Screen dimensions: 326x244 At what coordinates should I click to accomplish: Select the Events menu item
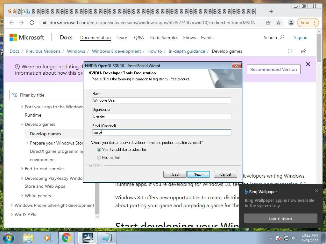click(x=207, y=37)
